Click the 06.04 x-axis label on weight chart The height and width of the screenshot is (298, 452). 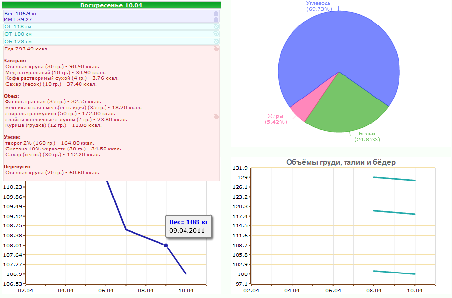point(106,290)
